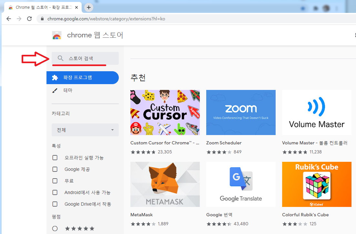Screen dimensions: 356x234
Task: Click the 11,238 rating count
Action: 316,152
